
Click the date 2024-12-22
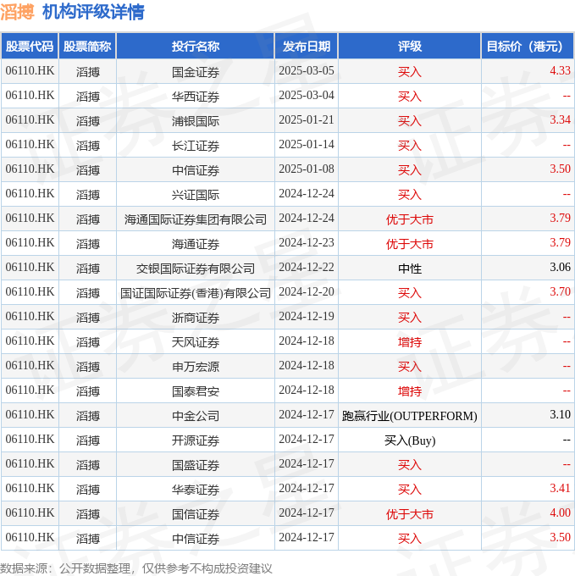[x=307, y=267]
